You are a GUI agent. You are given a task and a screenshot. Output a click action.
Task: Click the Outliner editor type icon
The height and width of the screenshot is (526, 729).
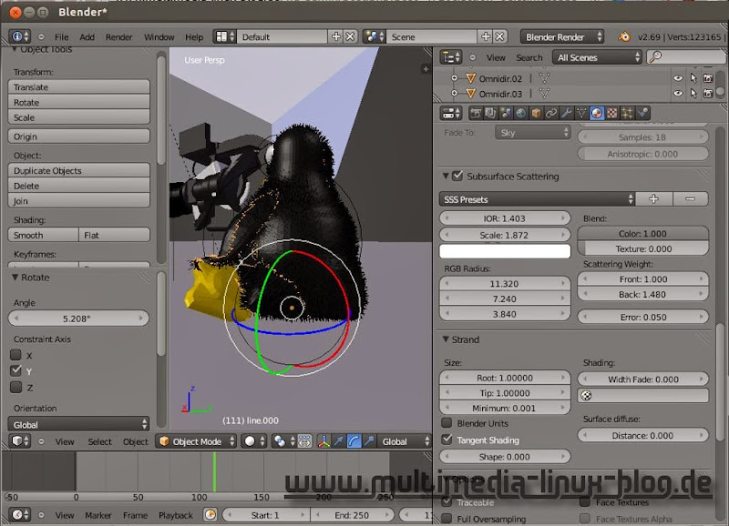[x=451, y=57]
